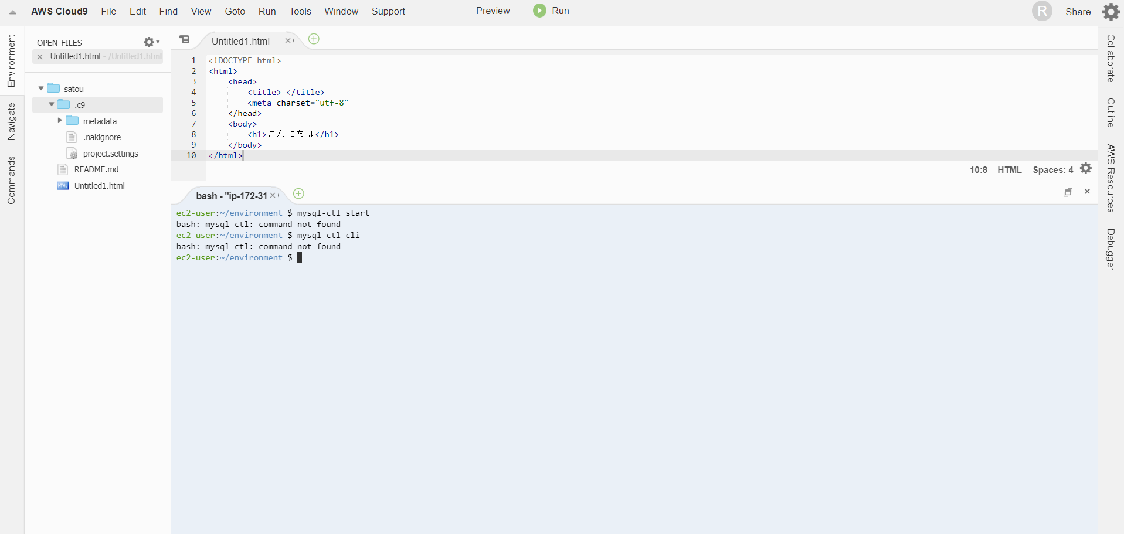Screen dimensions: 1124x534
Task: Open a new editor tab with the plus icon
Action: click(x=314, y=39)
